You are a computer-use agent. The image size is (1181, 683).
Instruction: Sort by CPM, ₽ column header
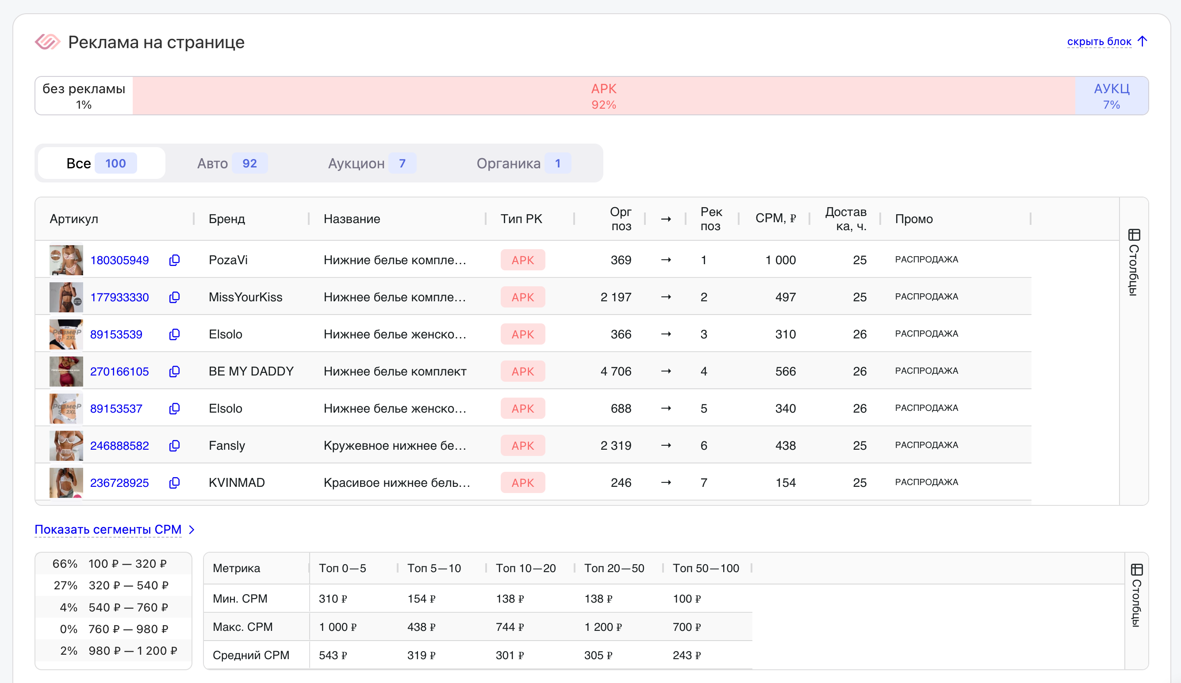pyautogui.click(x=775, y=218)
